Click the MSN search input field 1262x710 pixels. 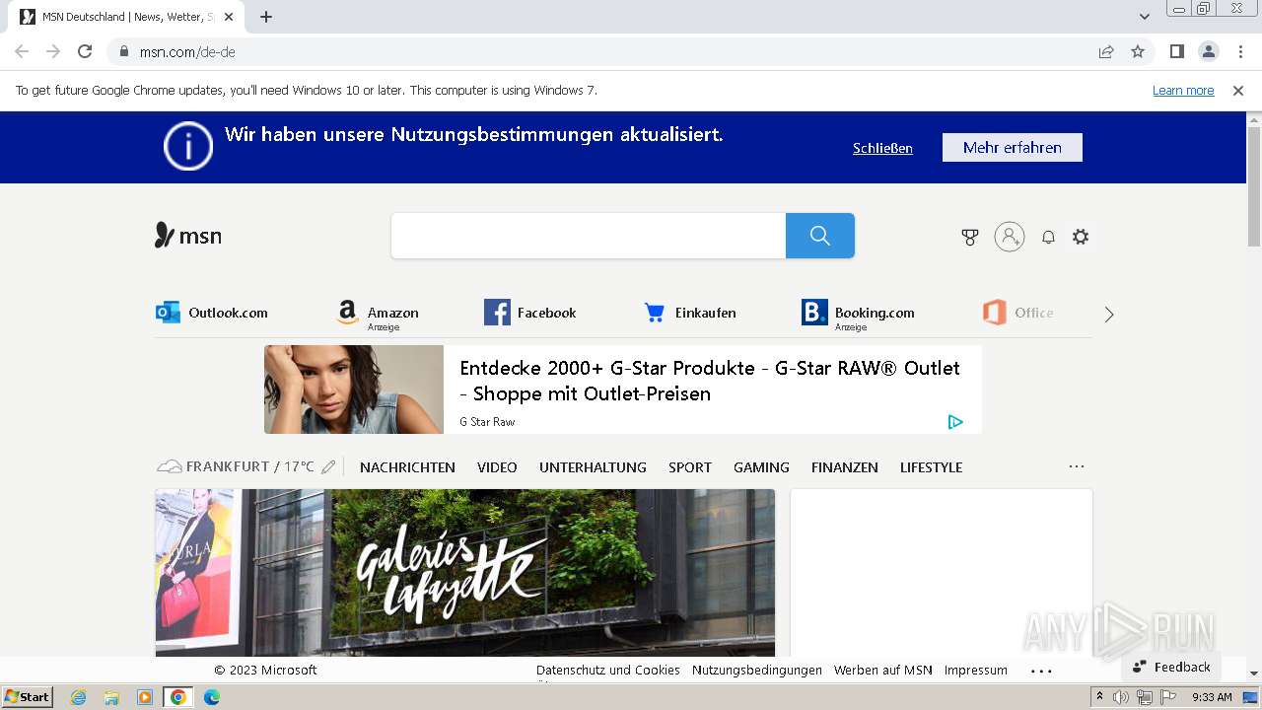coord(589,236)
